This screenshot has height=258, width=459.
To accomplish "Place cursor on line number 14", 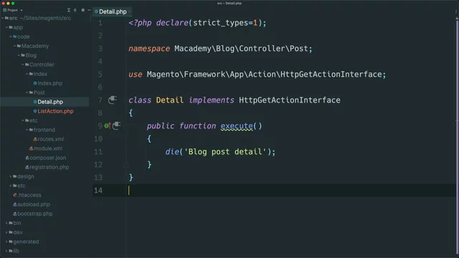I will click(x=98, y=191).
